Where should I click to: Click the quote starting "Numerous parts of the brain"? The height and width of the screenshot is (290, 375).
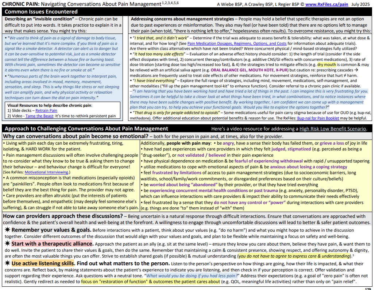pos(62,87)
